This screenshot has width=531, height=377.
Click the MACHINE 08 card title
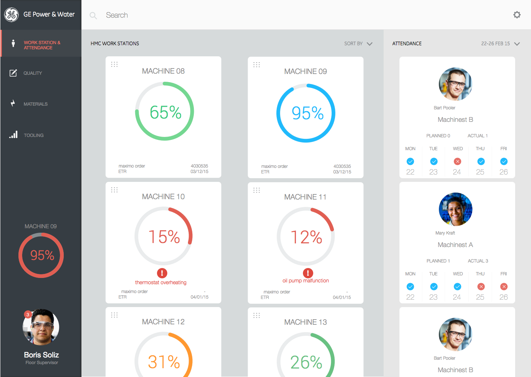click(x=163, y=71)
